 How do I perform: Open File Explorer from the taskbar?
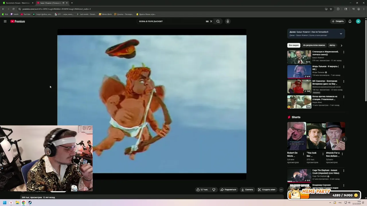click(17, 203)
